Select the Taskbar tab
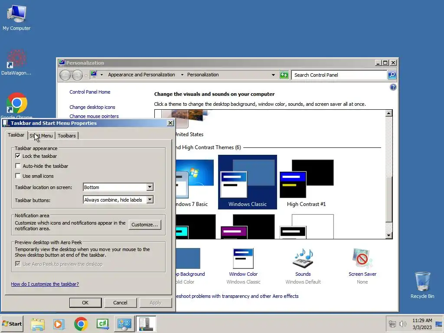This screenshot has width=444, height=333. coord(16,135)
